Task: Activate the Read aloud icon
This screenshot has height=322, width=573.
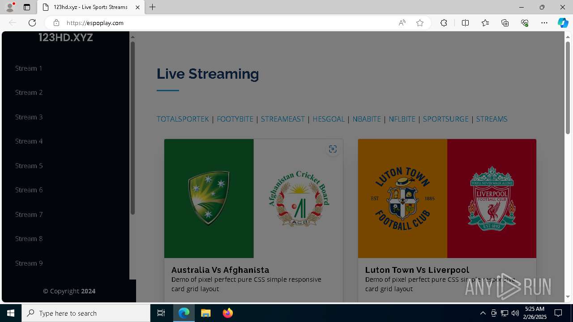Action: pyautogui.click(x=402, y=23)
